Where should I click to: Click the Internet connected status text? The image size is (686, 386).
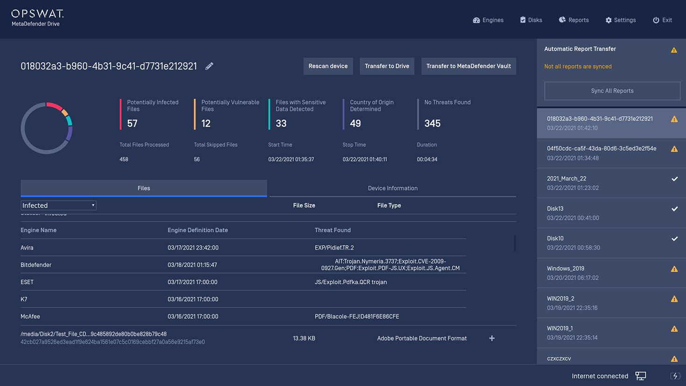(600, 376)
